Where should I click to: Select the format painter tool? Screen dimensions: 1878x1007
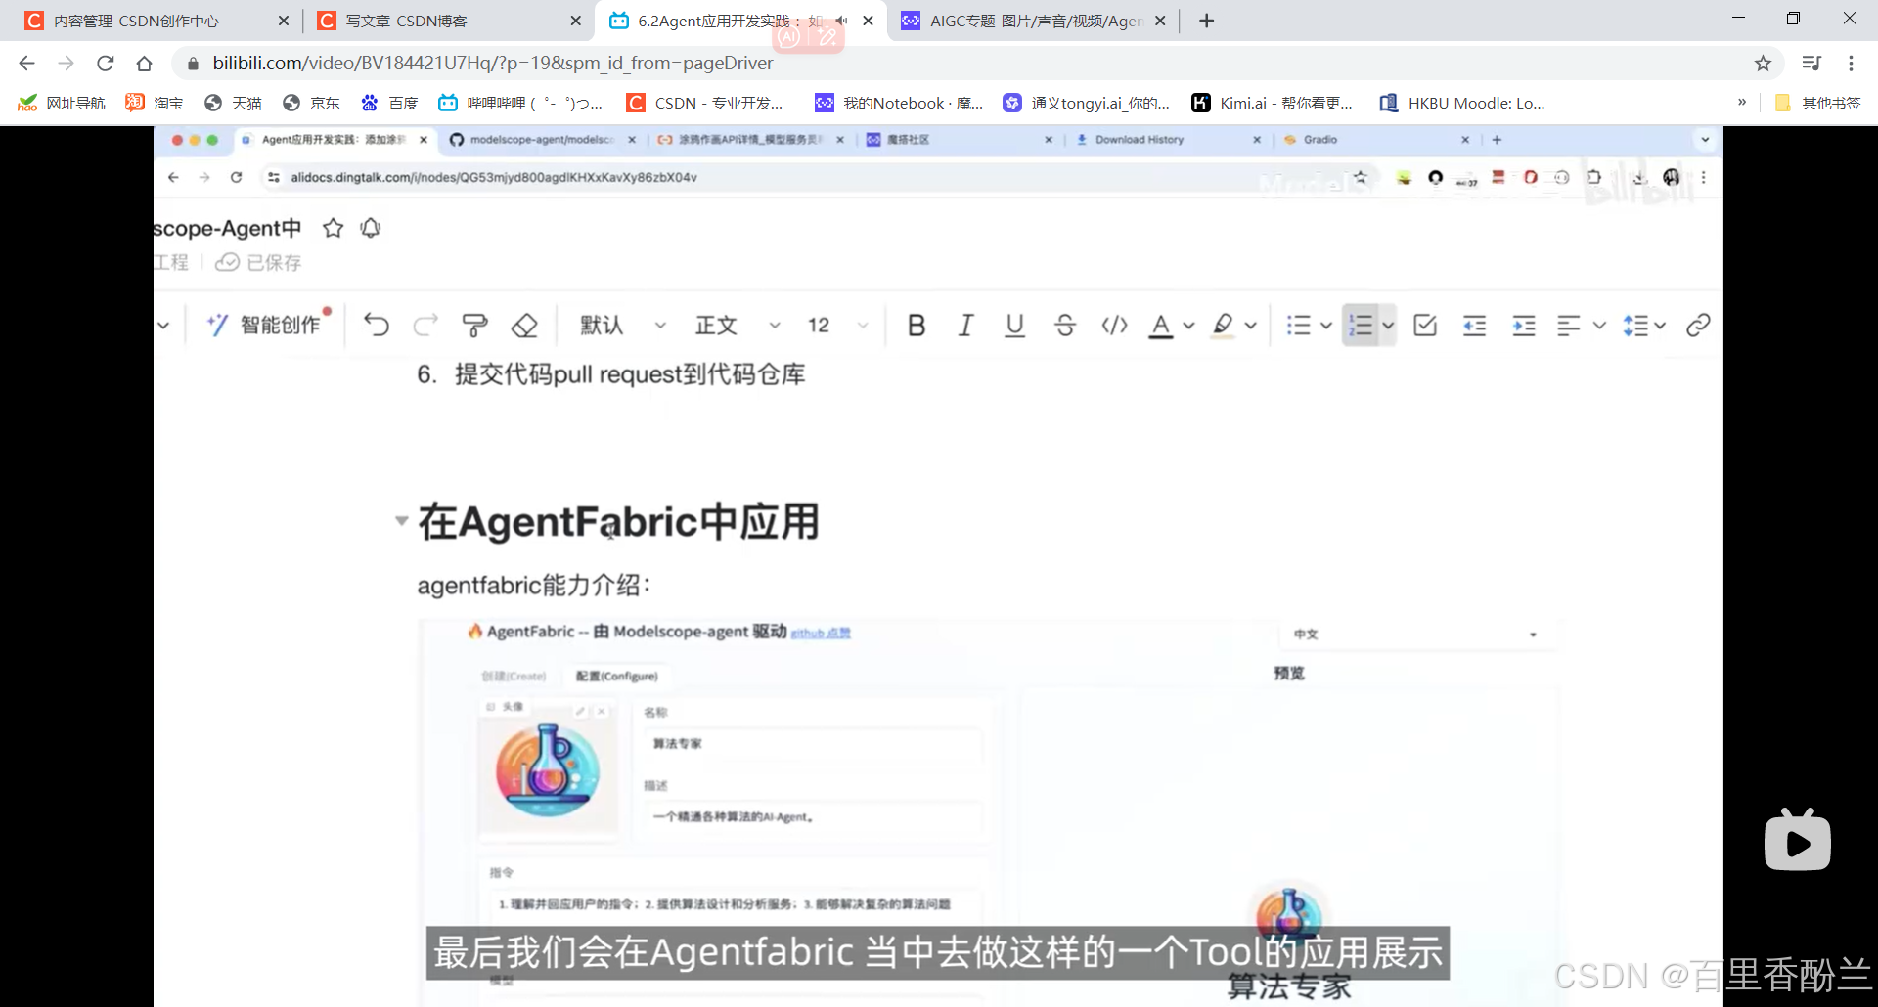[x=474, y=325]
